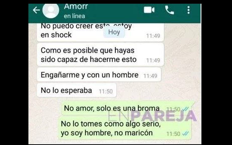
Task: Tap 11:49 timestamp on 'en shock' message
Action: 153,36
